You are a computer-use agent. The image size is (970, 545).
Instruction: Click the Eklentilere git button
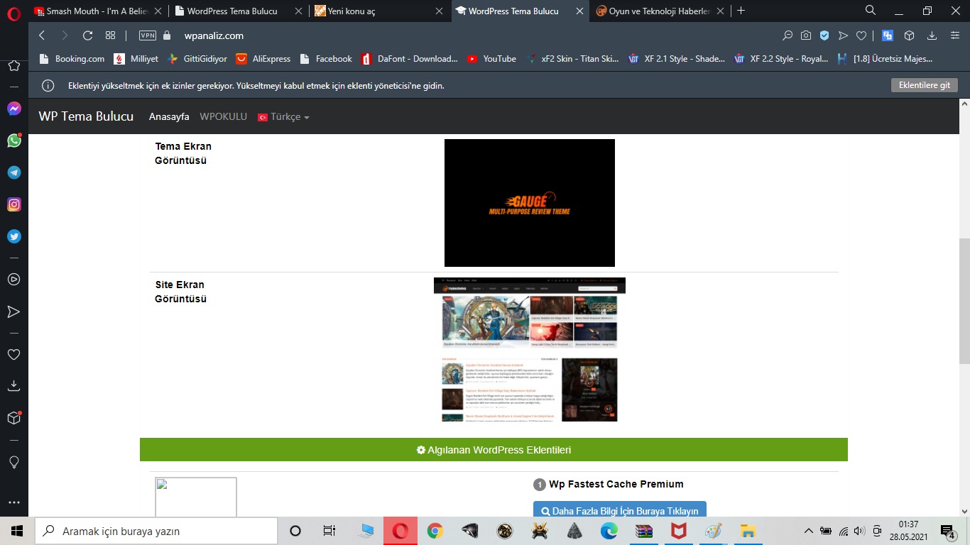point(925,85)
